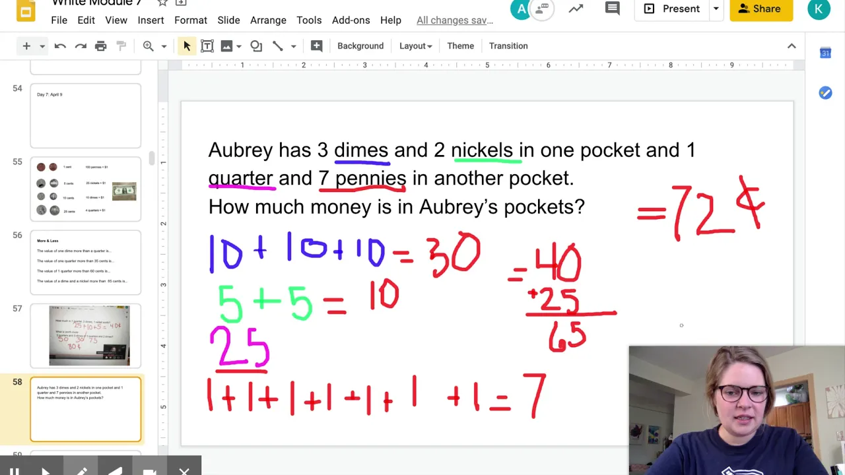
Task: Click the zoom magnifier tool
Action: point(149,46)
